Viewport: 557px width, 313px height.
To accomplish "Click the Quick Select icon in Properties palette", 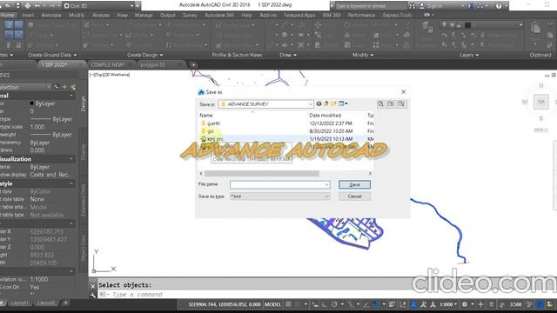I will (73, 87).
